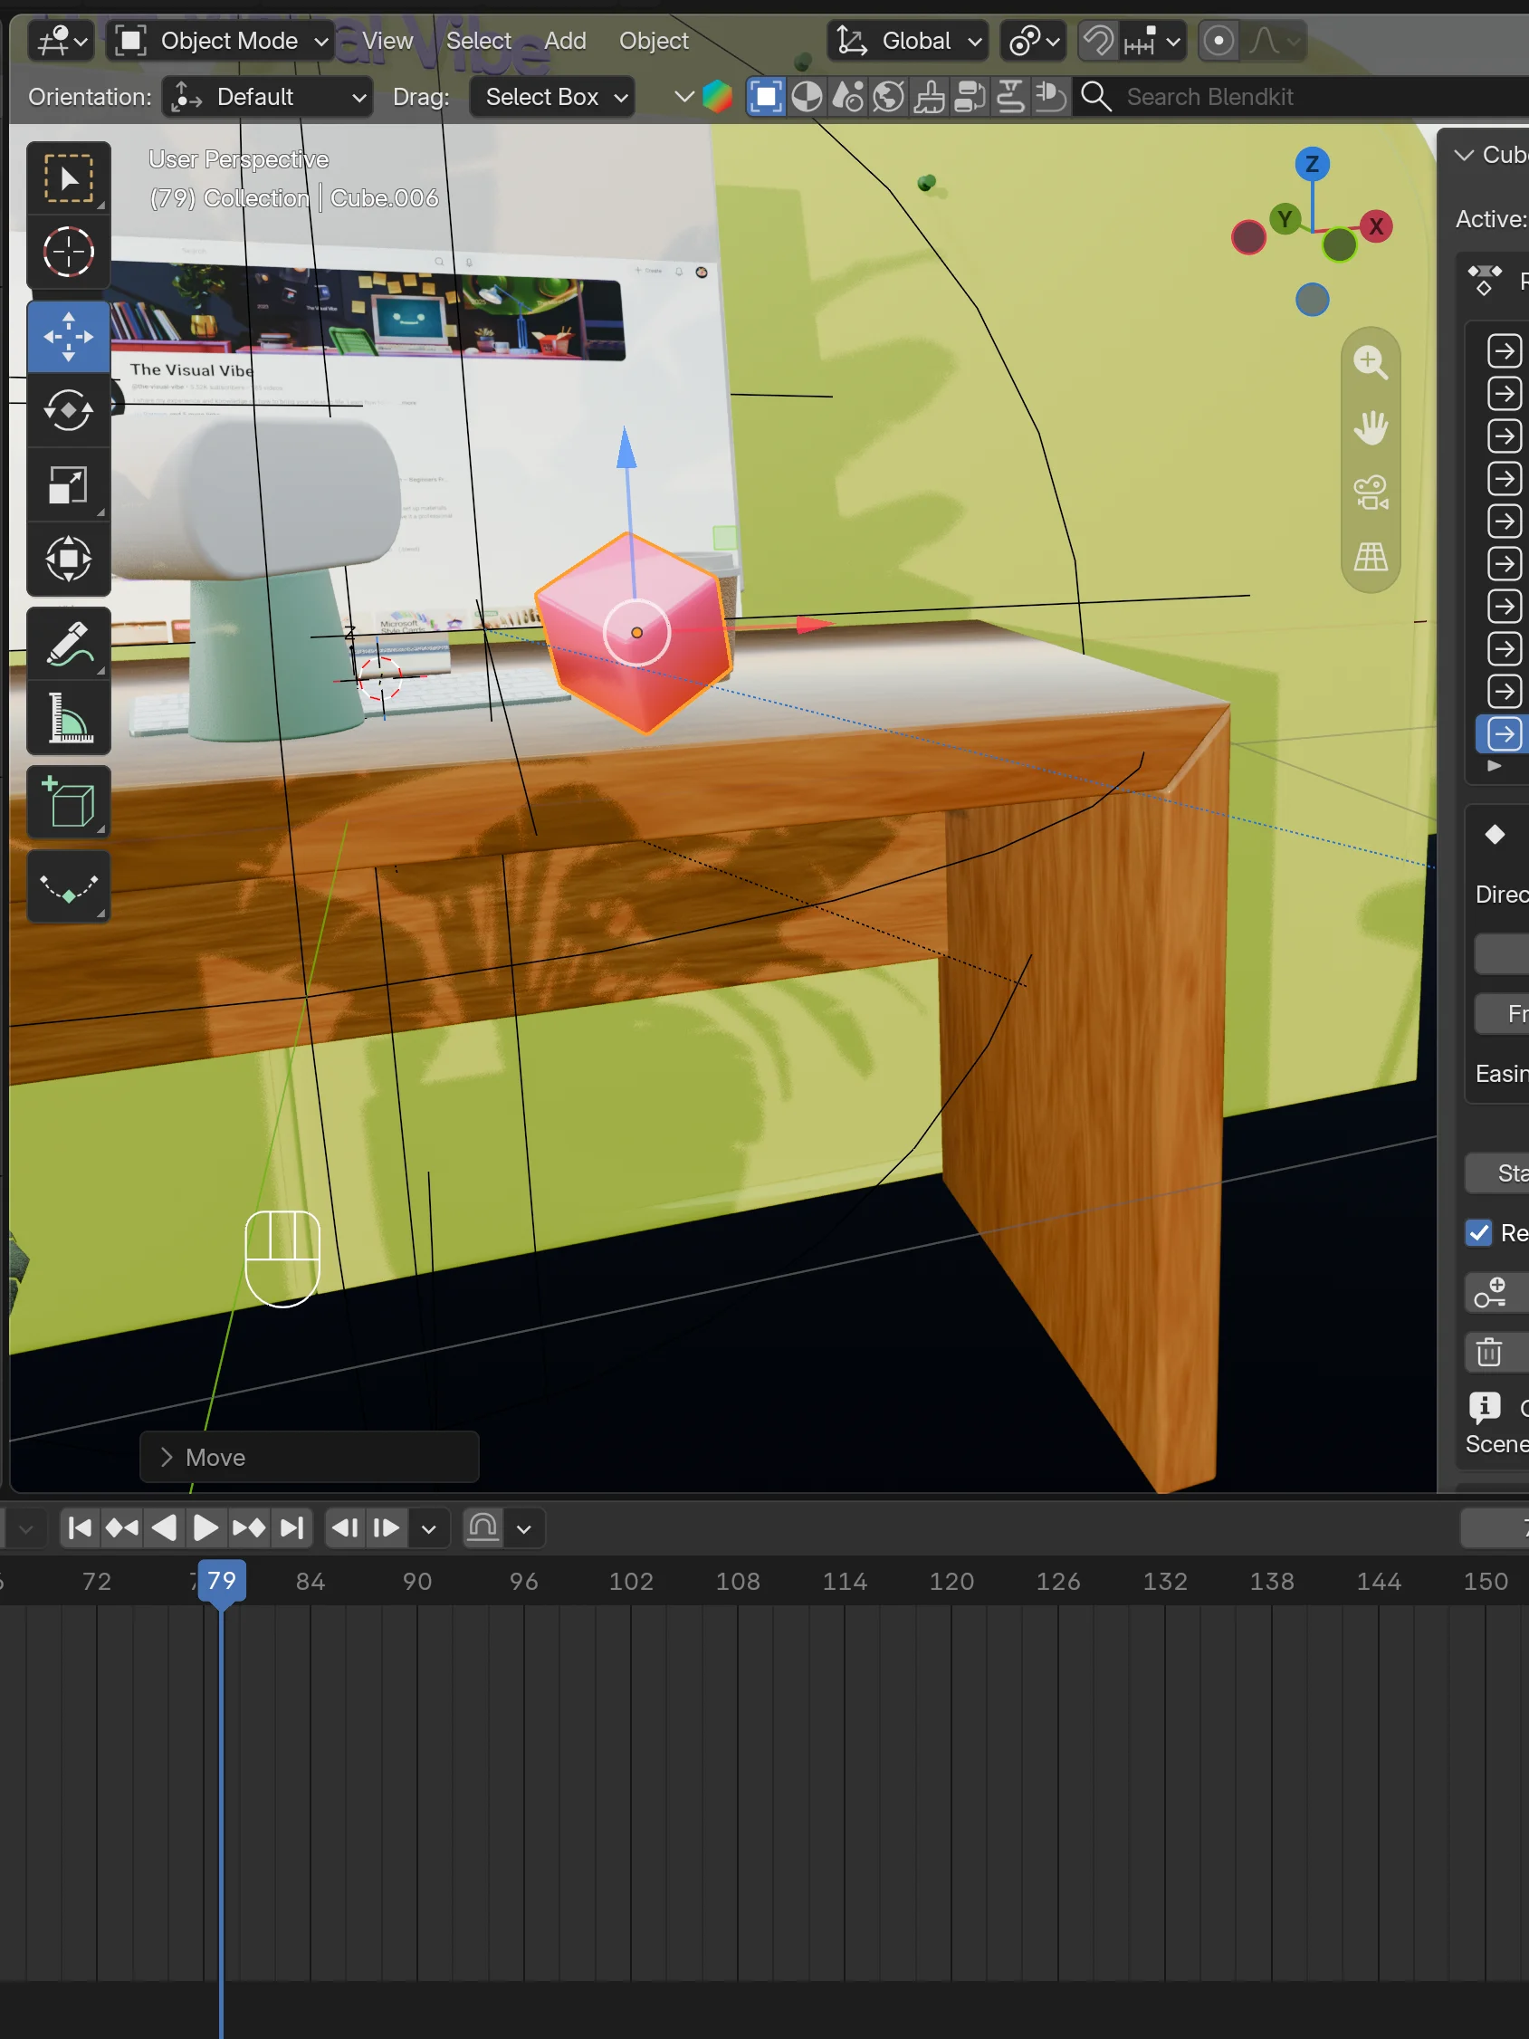The image size is (1529, 2039).
Task: Open the Select menu
Action: (478, 41)
